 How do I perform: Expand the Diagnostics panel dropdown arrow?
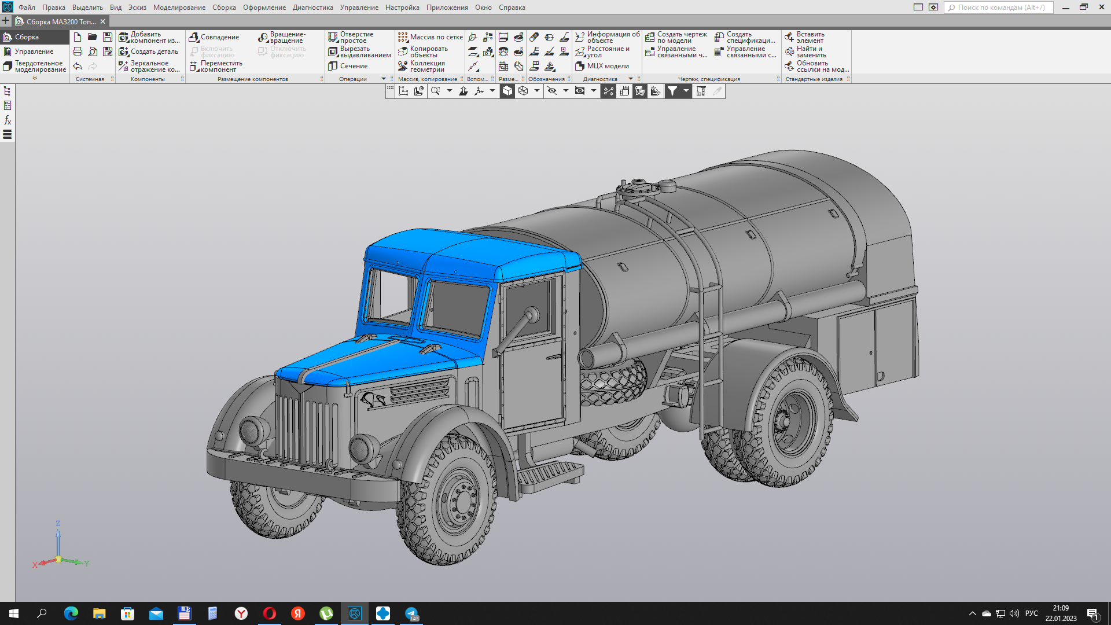631,79
